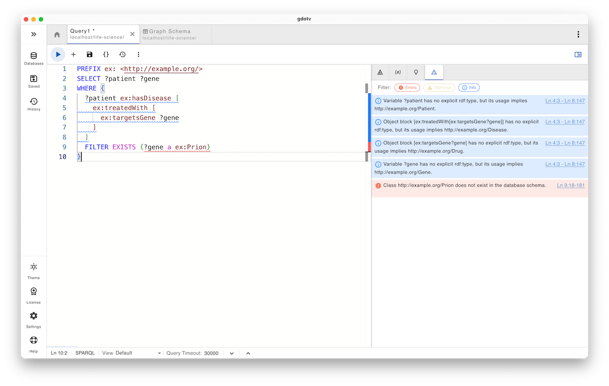Toggle the Info filter pill
Screen dimensions: 609x386
[468, 87]
